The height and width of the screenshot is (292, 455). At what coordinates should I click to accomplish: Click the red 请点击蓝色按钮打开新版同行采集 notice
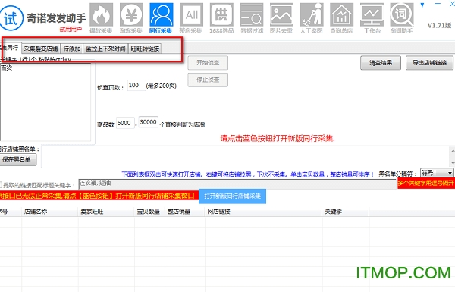point(278,138)
